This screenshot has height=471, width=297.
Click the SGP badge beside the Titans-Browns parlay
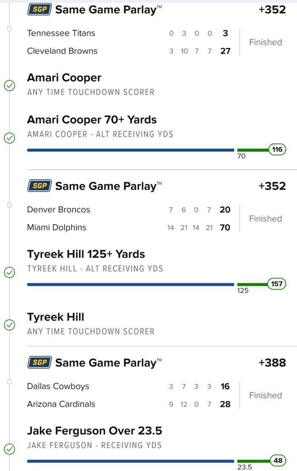(39, 9)
